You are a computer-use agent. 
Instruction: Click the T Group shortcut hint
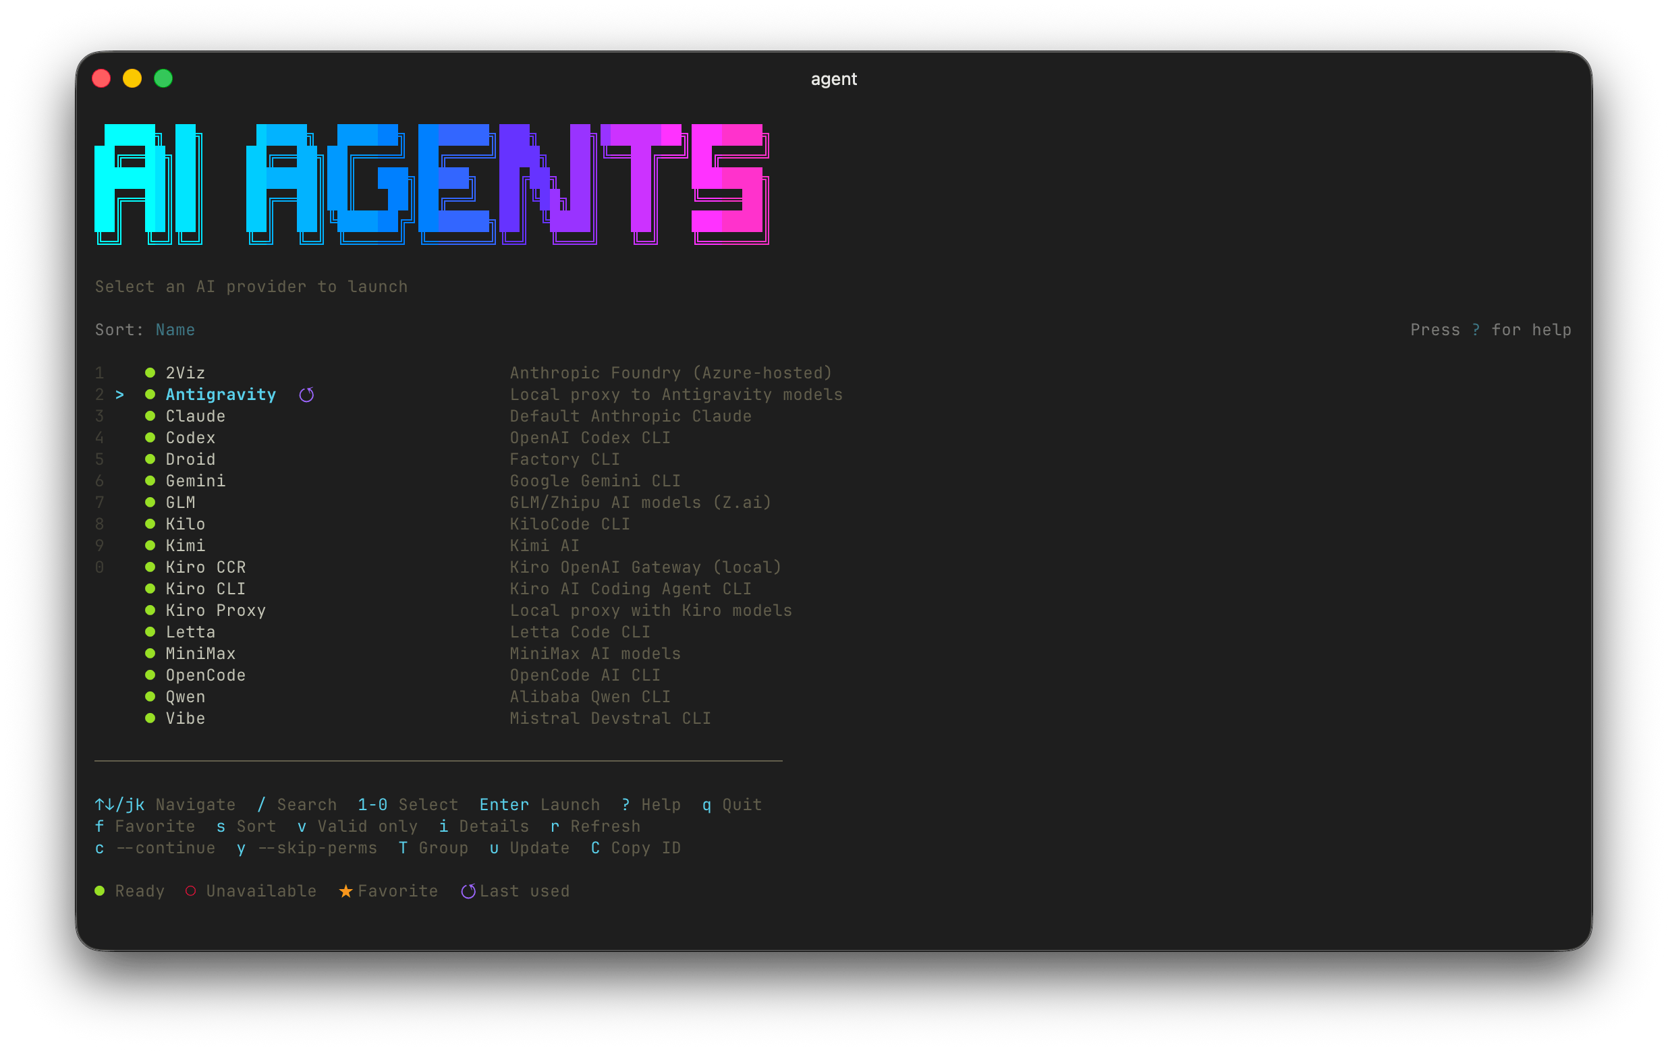pos(433,847)
